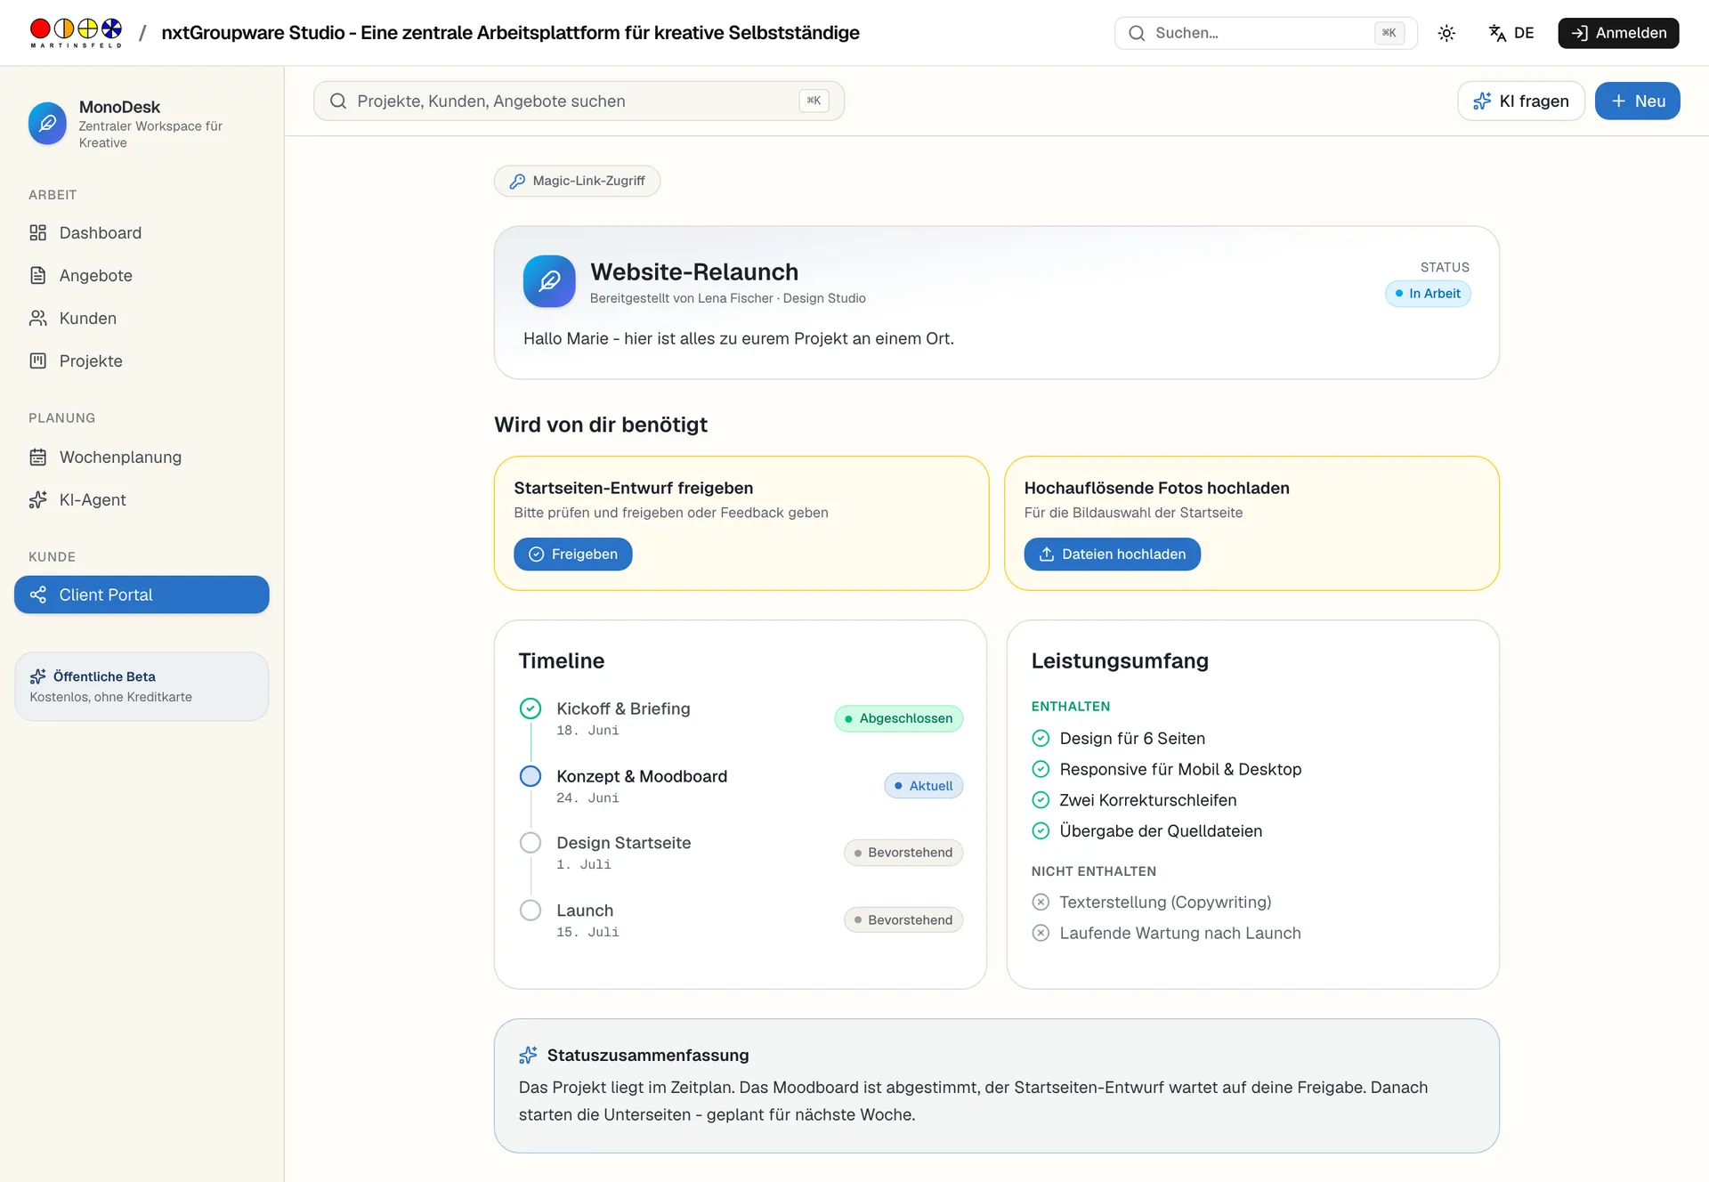Click the Anmelden login button
The width and height of the screenshot is (1709, 1182).
point(1618,33)
